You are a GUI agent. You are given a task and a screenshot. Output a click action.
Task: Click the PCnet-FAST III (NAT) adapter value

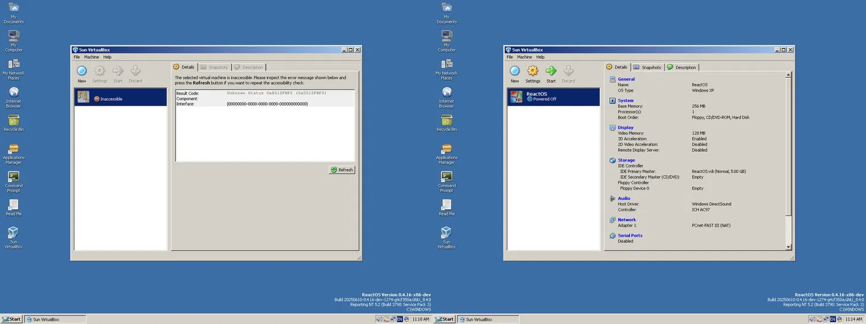[711, 225]
